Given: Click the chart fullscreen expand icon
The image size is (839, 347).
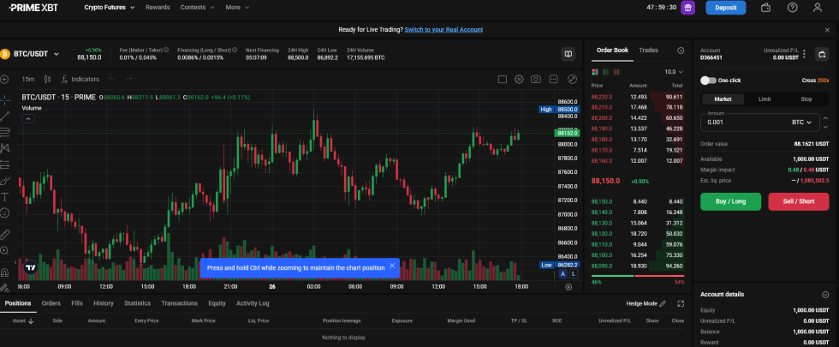Looking at the screenshot, I should pyautogui.click(x=573, y=79).
